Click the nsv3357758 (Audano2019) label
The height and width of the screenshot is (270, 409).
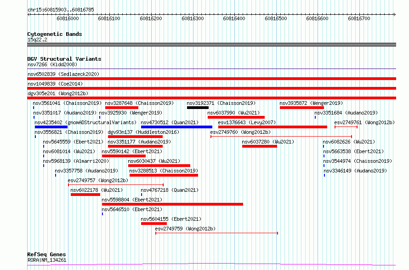(86, 171)
